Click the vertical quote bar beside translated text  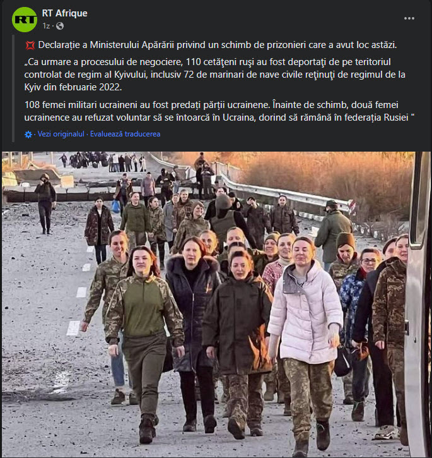pyautogui.click(x=13, y=88)
